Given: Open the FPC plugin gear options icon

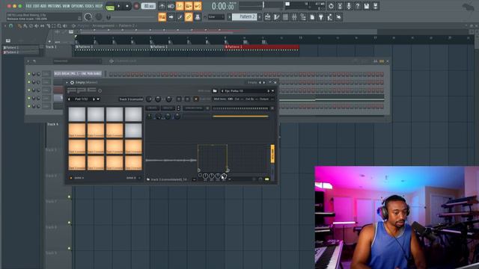Looking at the screenshot, I should pos(72,83).
